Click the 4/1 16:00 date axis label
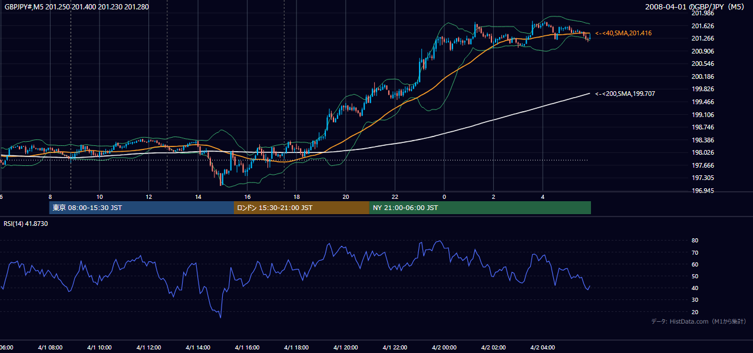The width and height of the screenshot is (753, 353). pos(247,348)
